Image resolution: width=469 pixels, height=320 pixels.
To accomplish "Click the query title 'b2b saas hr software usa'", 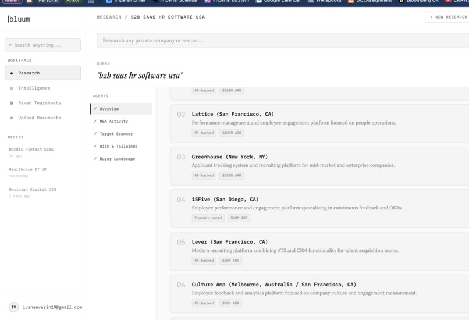I will tap(140, 76).
